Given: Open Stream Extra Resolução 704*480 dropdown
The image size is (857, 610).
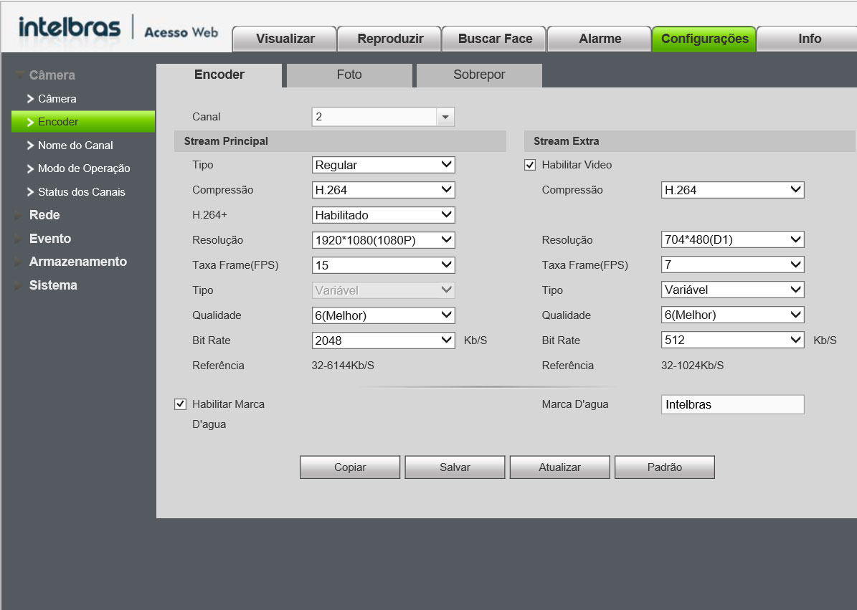Looking at the screenshot, I should 732,239.
